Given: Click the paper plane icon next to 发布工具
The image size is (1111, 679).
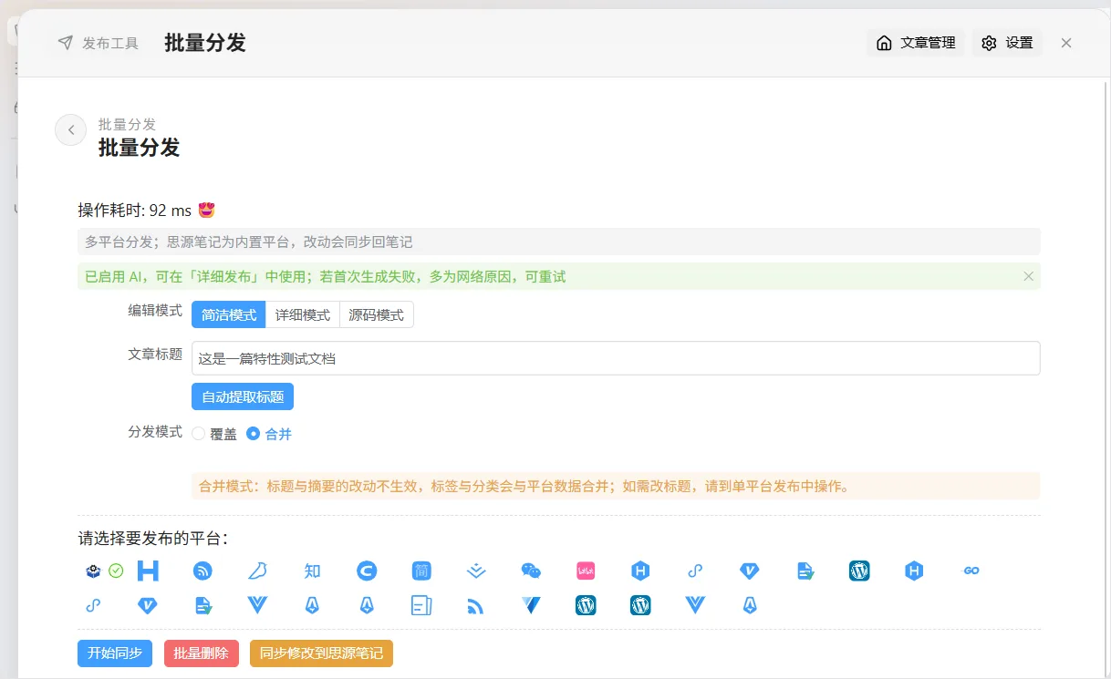Looking at the screenshot, I should click(x=65, y=43).
